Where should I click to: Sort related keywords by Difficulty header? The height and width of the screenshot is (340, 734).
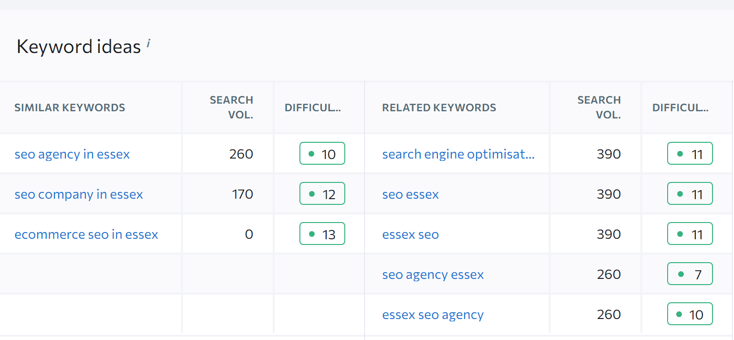coord(681,107)
